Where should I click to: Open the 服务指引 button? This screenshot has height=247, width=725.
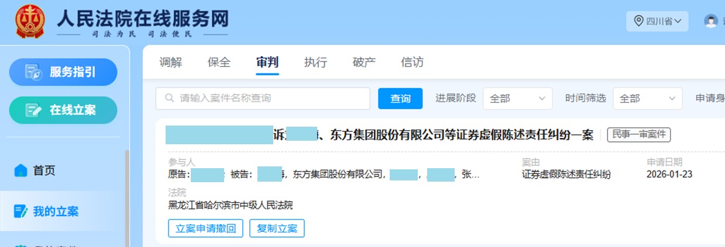pos(63,72)
